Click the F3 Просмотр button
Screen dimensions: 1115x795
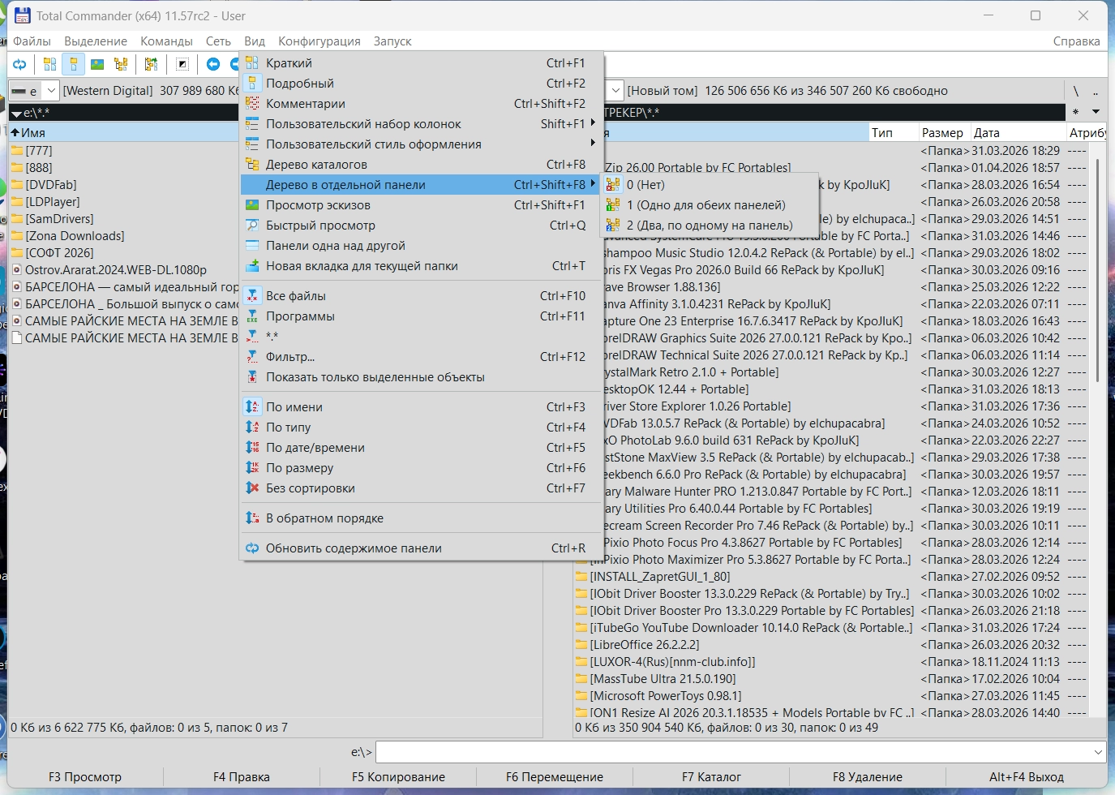tap(85, 777)
